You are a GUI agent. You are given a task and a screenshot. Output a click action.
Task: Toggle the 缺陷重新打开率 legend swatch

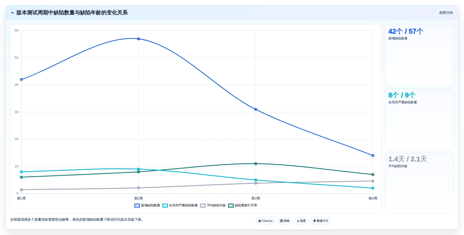(231, 206)
